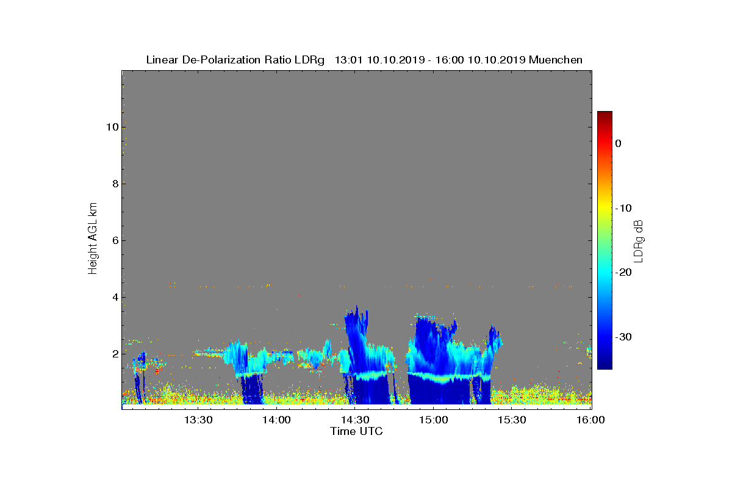Click the height tick label 8
Image resolution: width=732 pixels, height=488 pixels.
(x=114, y=184)
